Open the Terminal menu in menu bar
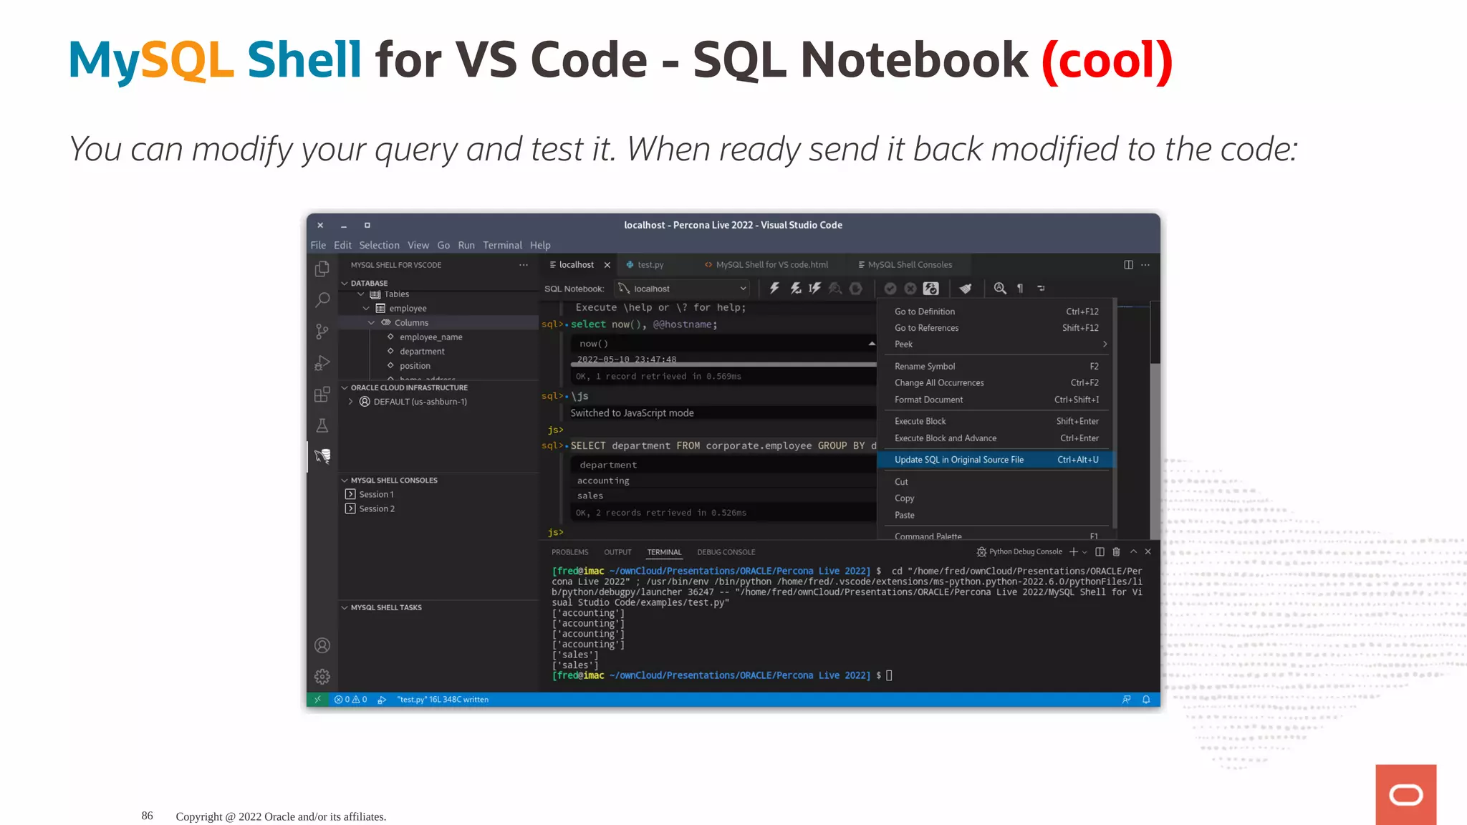 click(x=502, y=246)
